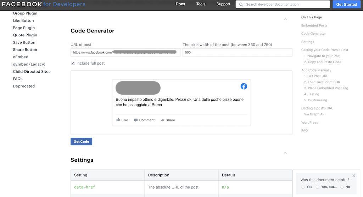This screenshot has width=363, height=197.
Task: Select Yes for document helpful
Action: (303, 187)
